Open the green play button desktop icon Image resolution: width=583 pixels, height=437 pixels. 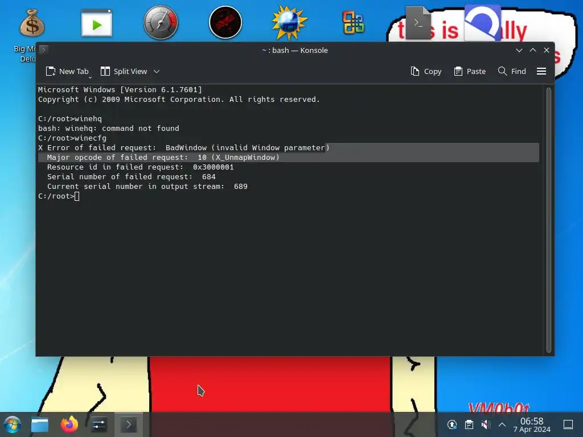coord(97,23)
